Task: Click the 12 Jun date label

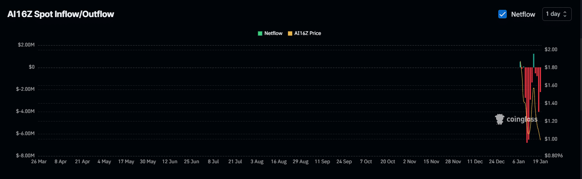Action: coord(170,162)
